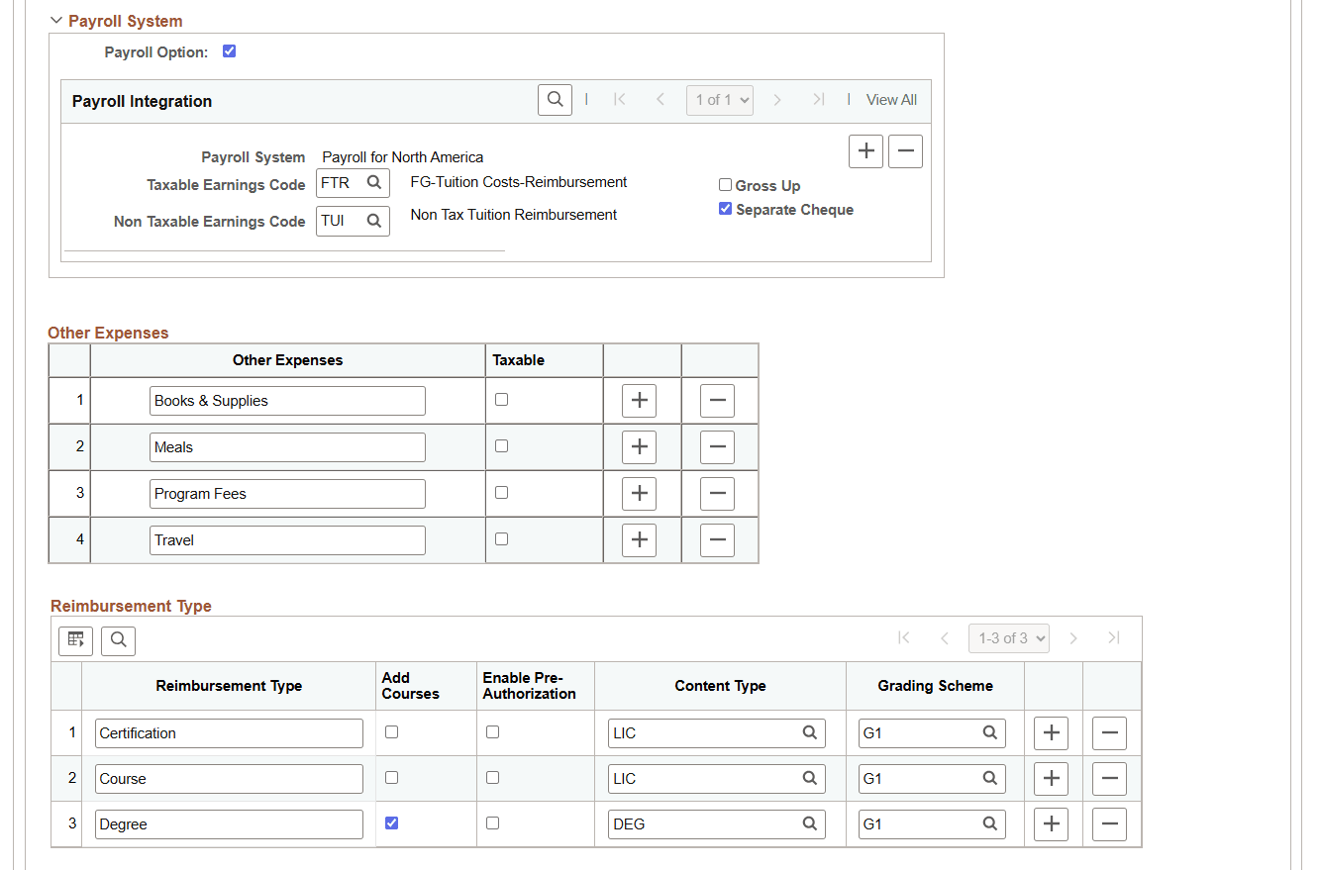Open the 1 of 1 row selector dropdown
This screenshot has width=1322, height=870.
[720, 100]
